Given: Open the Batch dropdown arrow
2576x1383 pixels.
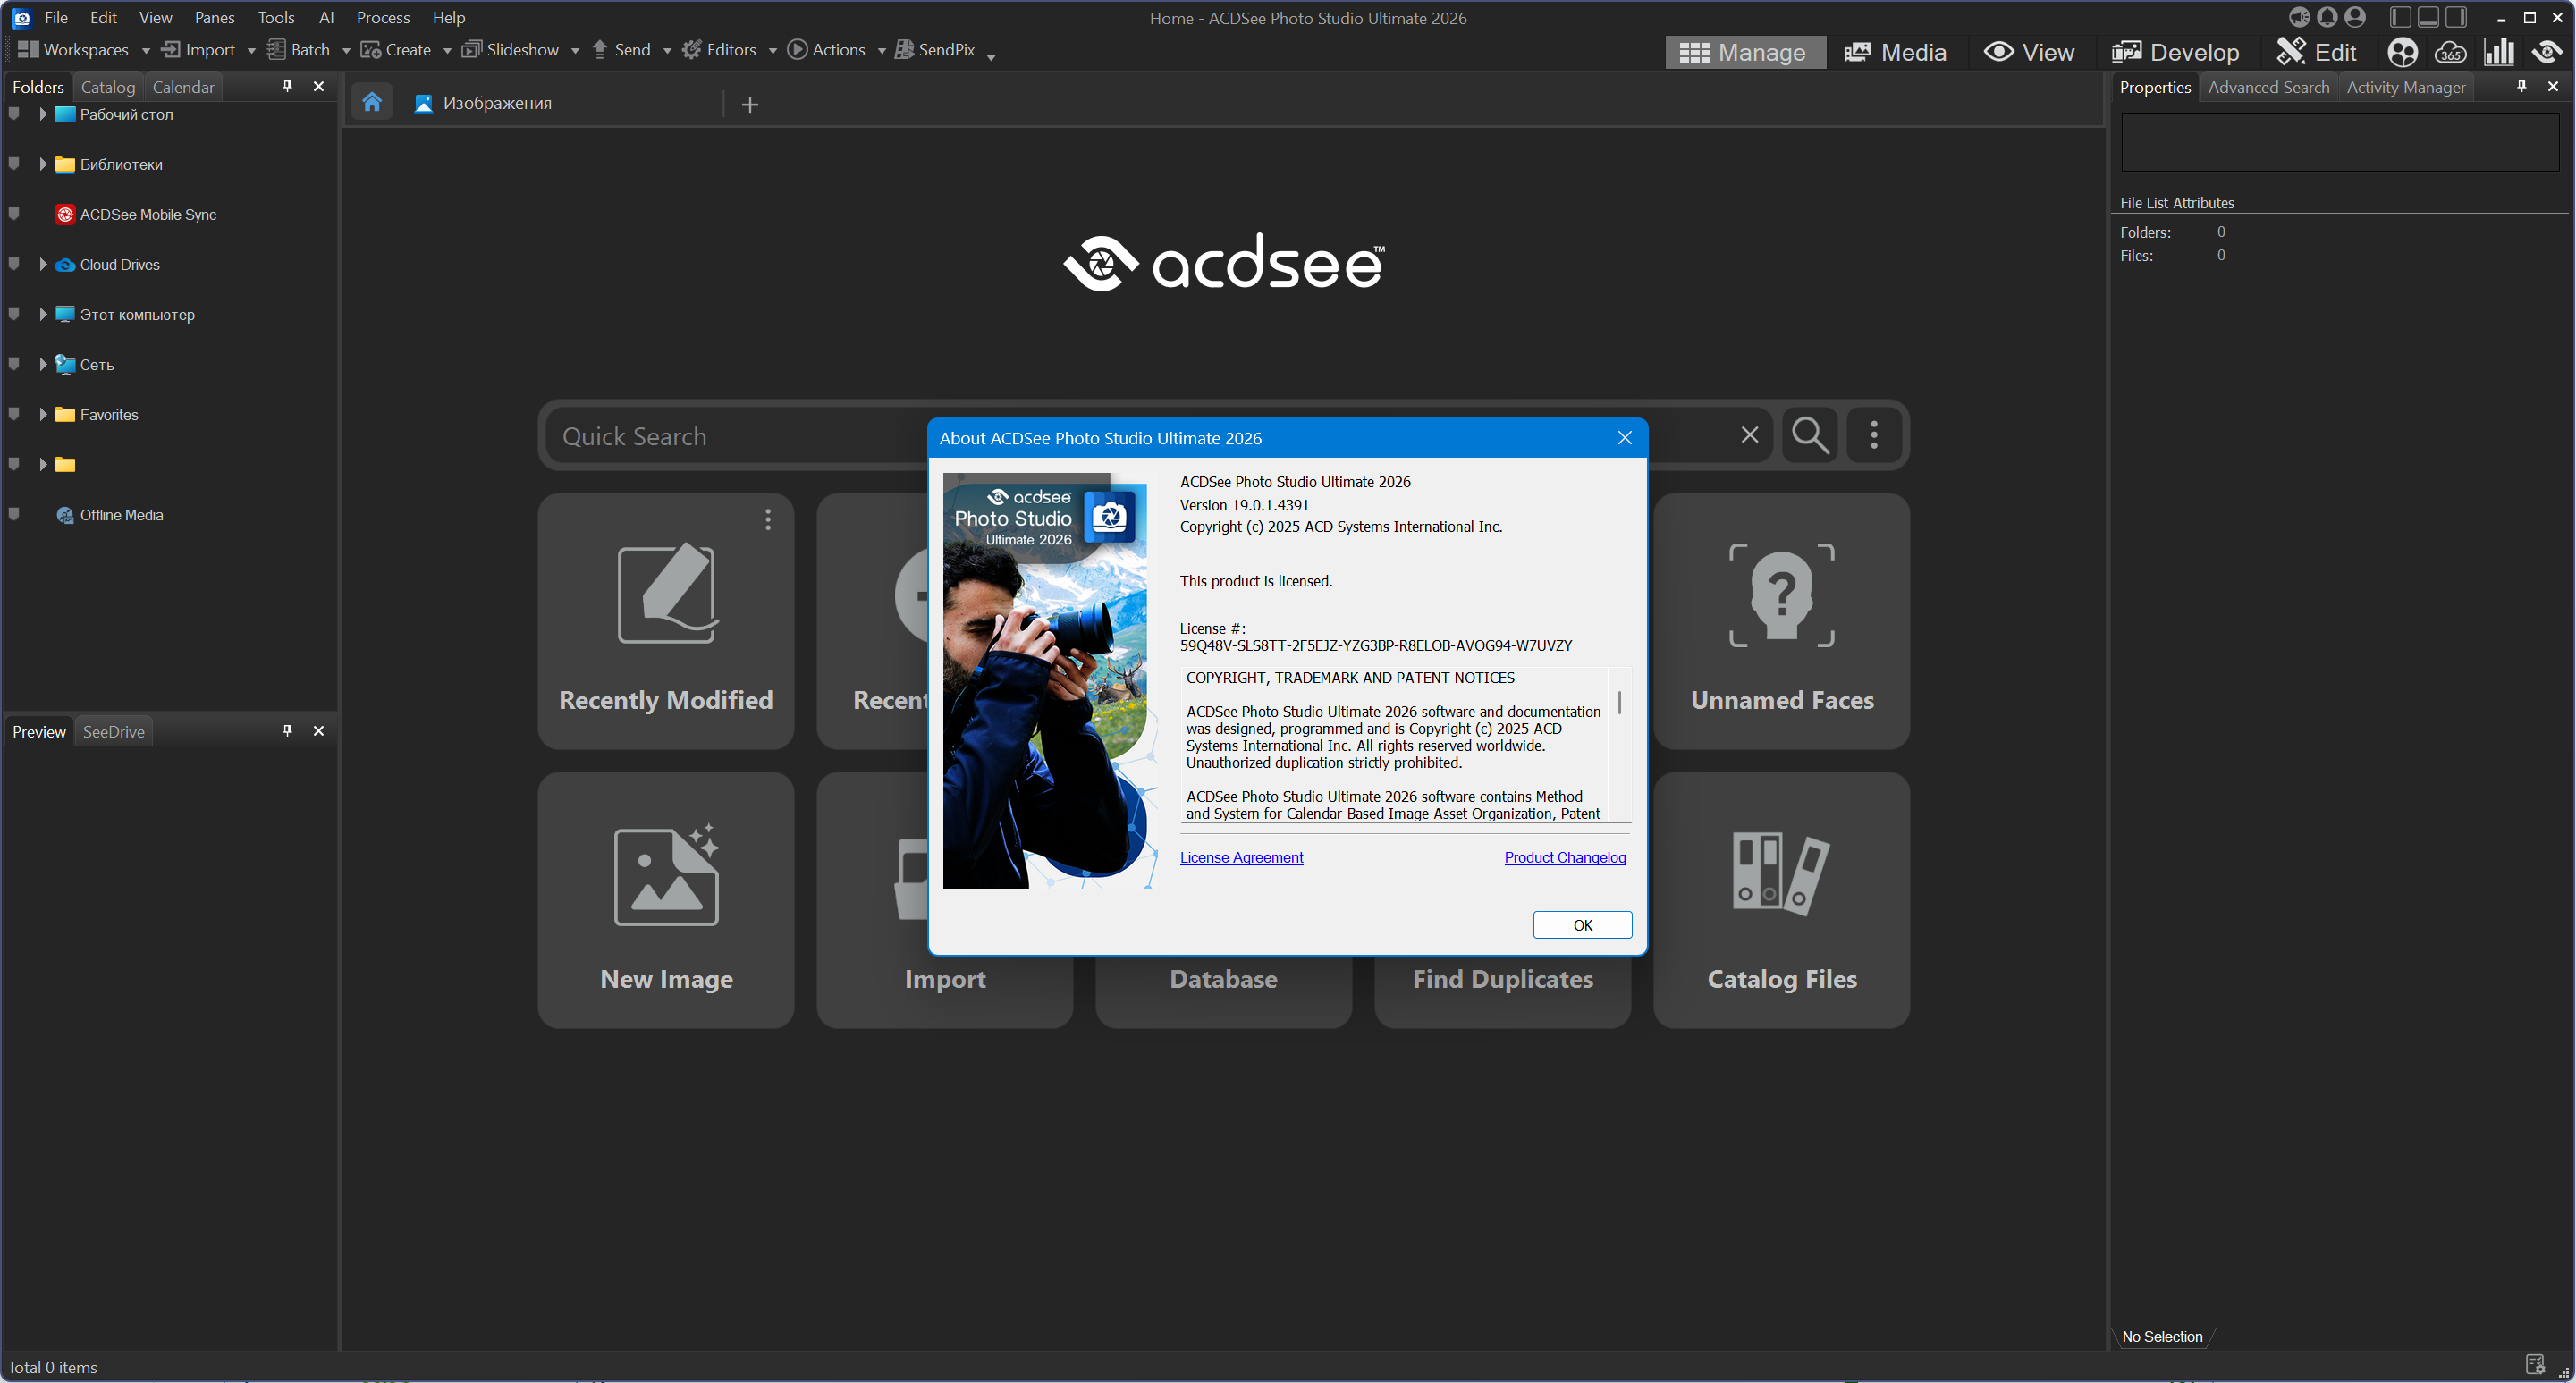Looking at the screenshot, I should click(x=346, y=51).
